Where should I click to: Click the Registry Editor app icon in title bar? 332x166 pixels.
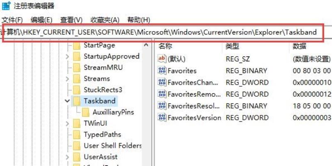(x=6, y=5)
